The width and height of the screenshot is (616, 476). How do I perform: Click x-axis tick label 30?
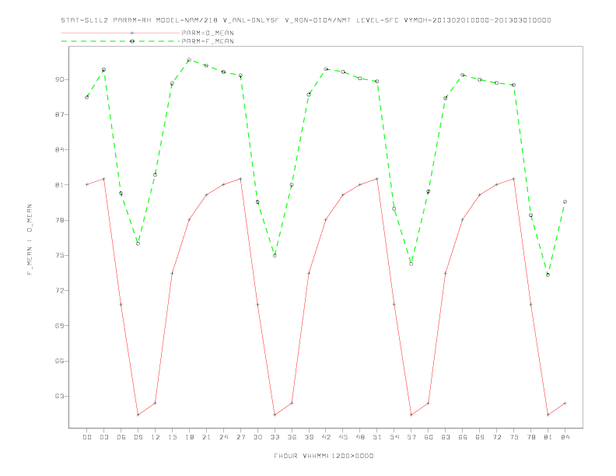click(257, 437)
